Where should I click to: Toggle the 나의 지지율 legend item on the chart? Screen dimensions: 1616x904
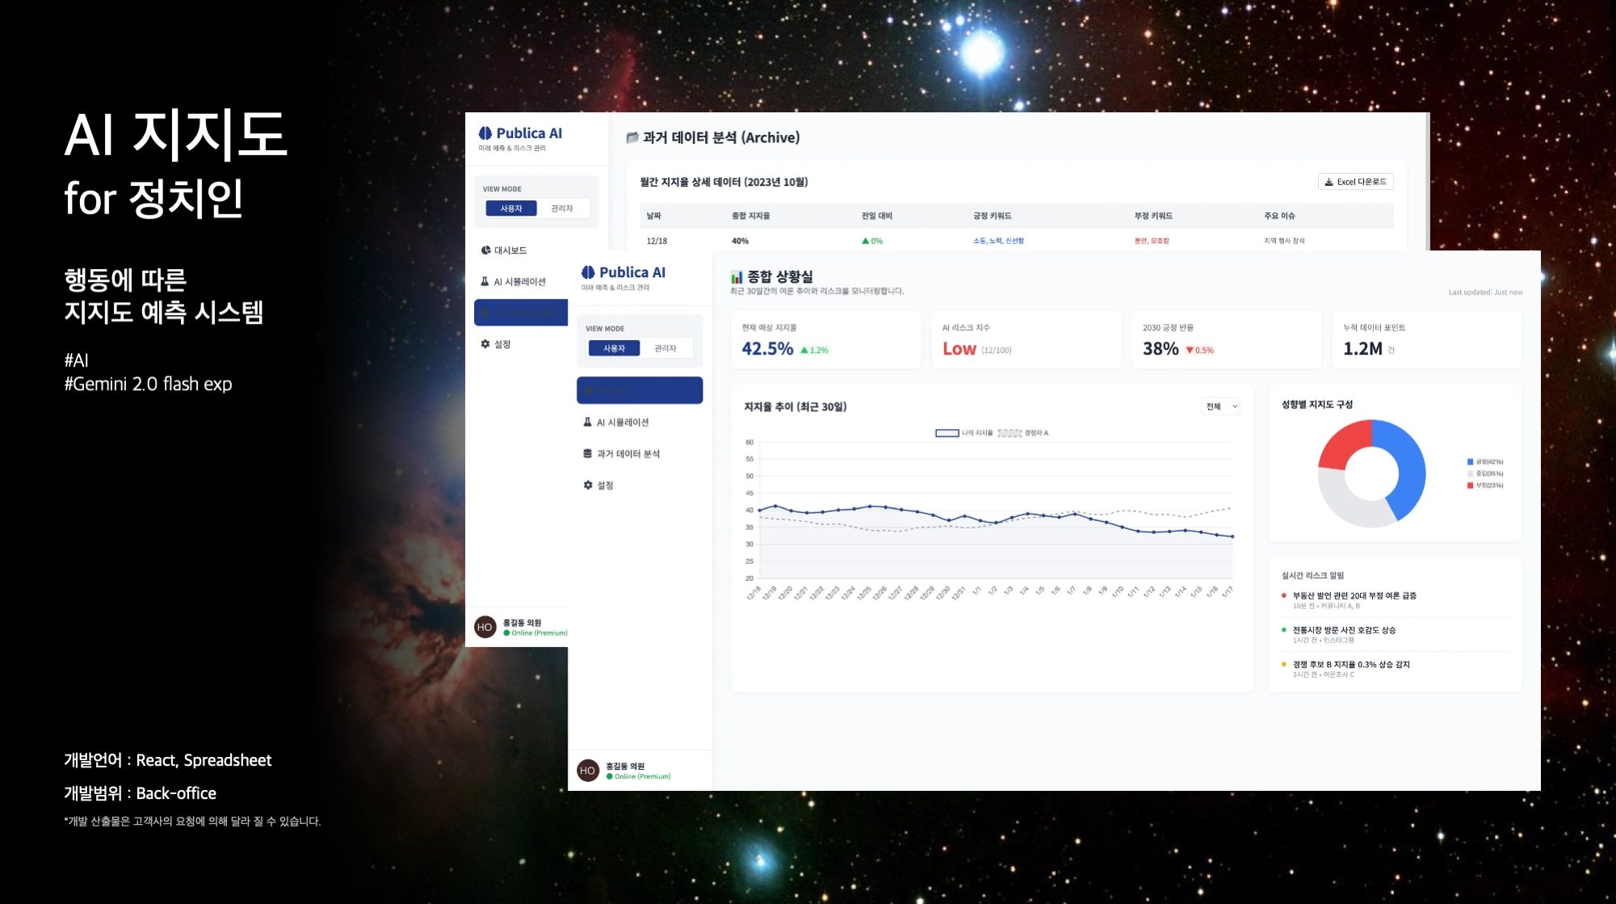963,433
